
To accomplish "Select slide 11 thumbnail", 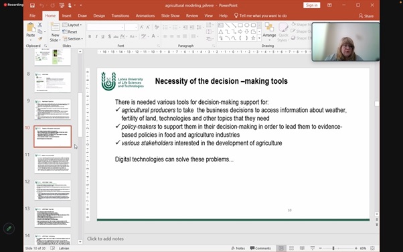I will (x=53, y=163).
